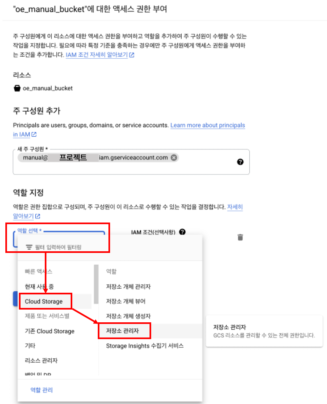Screen dimensions: 327x404
Task: Open the external link icon after IAM 조건 자세히 알아보기
Action: (x=132, y=55)
